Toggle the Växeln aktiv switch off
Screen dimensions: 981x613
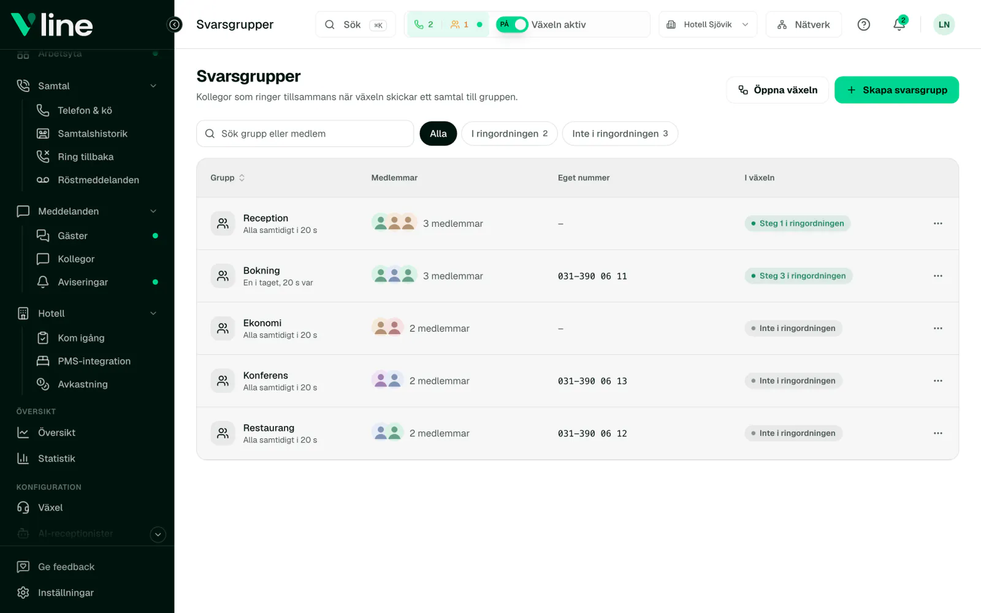click(512, 25)
